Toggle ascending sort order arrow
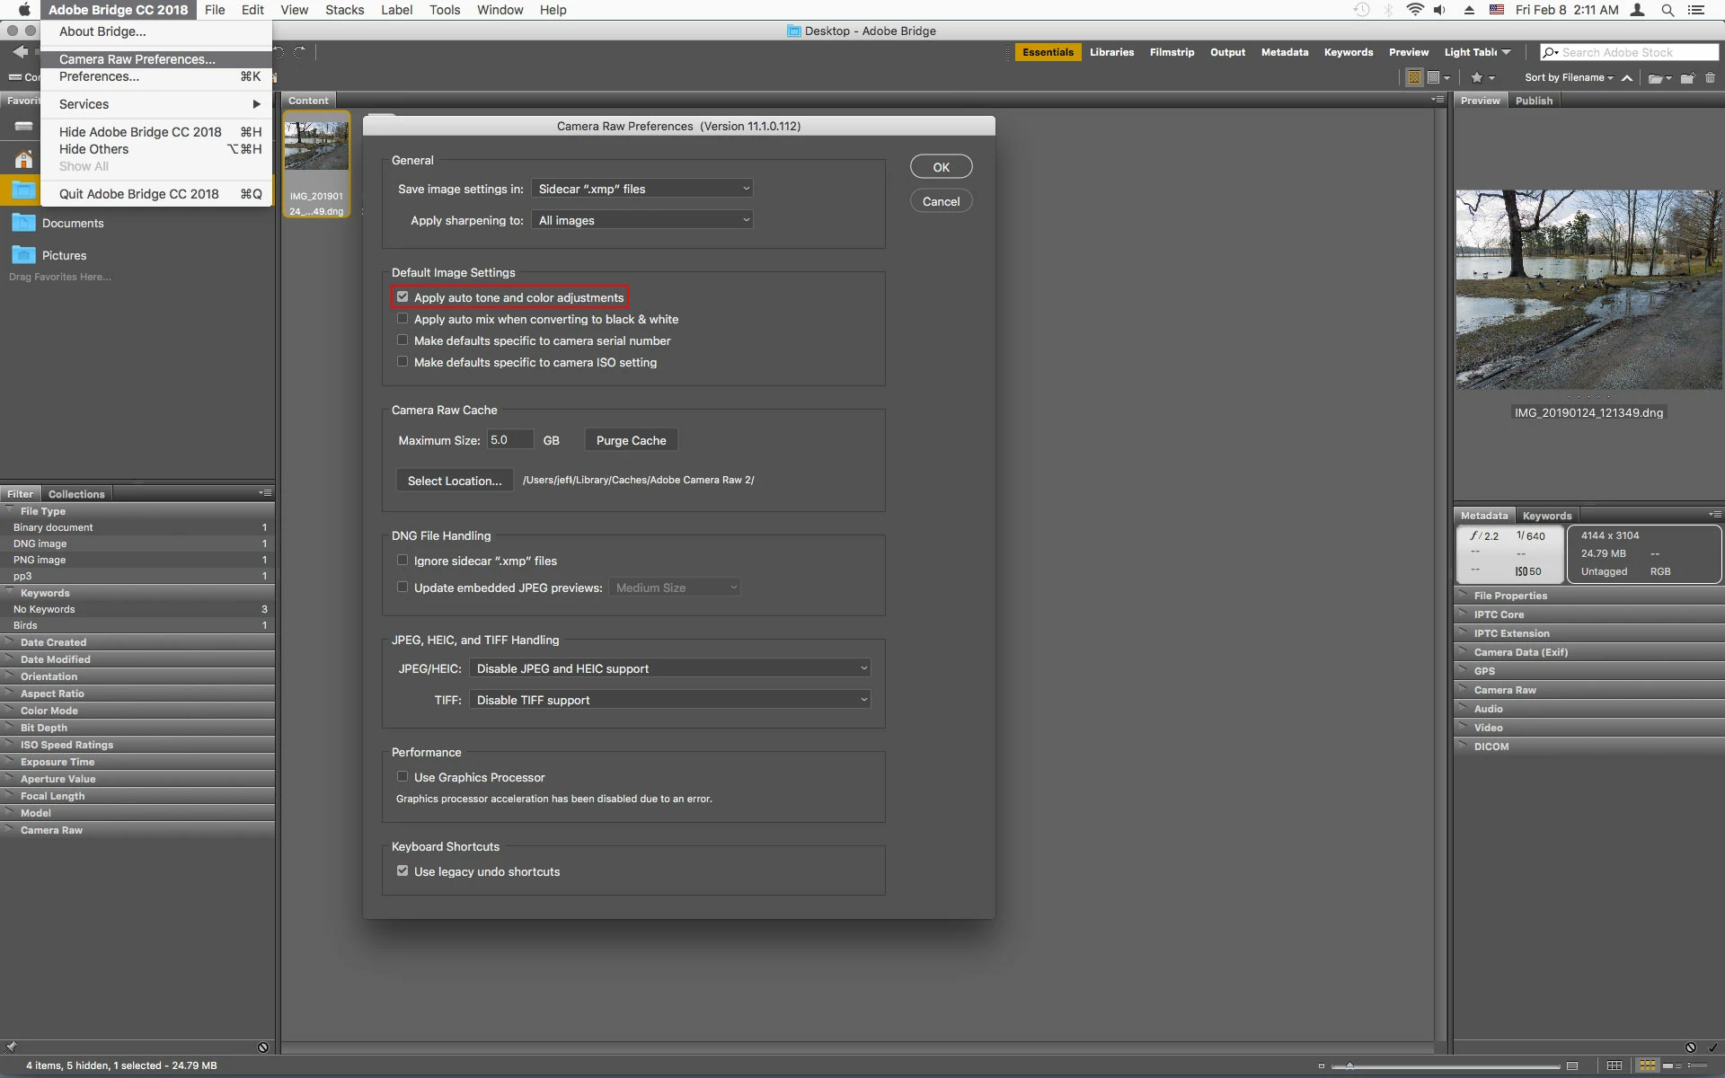 pyautogui.click(x=1627, y=78)
